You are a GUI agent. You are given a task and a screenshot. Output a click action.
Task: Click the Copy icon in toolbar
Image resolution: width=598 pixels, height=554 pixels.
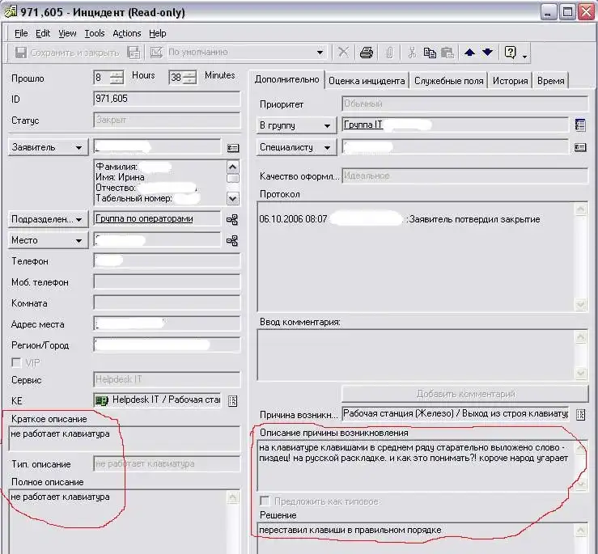pyautogui.click(x=429, y=53)
